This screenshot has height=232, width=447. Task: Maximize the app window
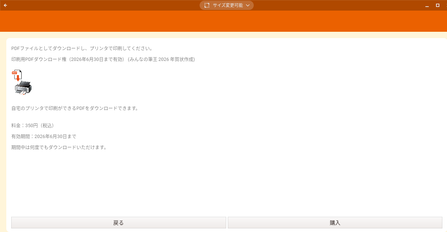(438, 5)
